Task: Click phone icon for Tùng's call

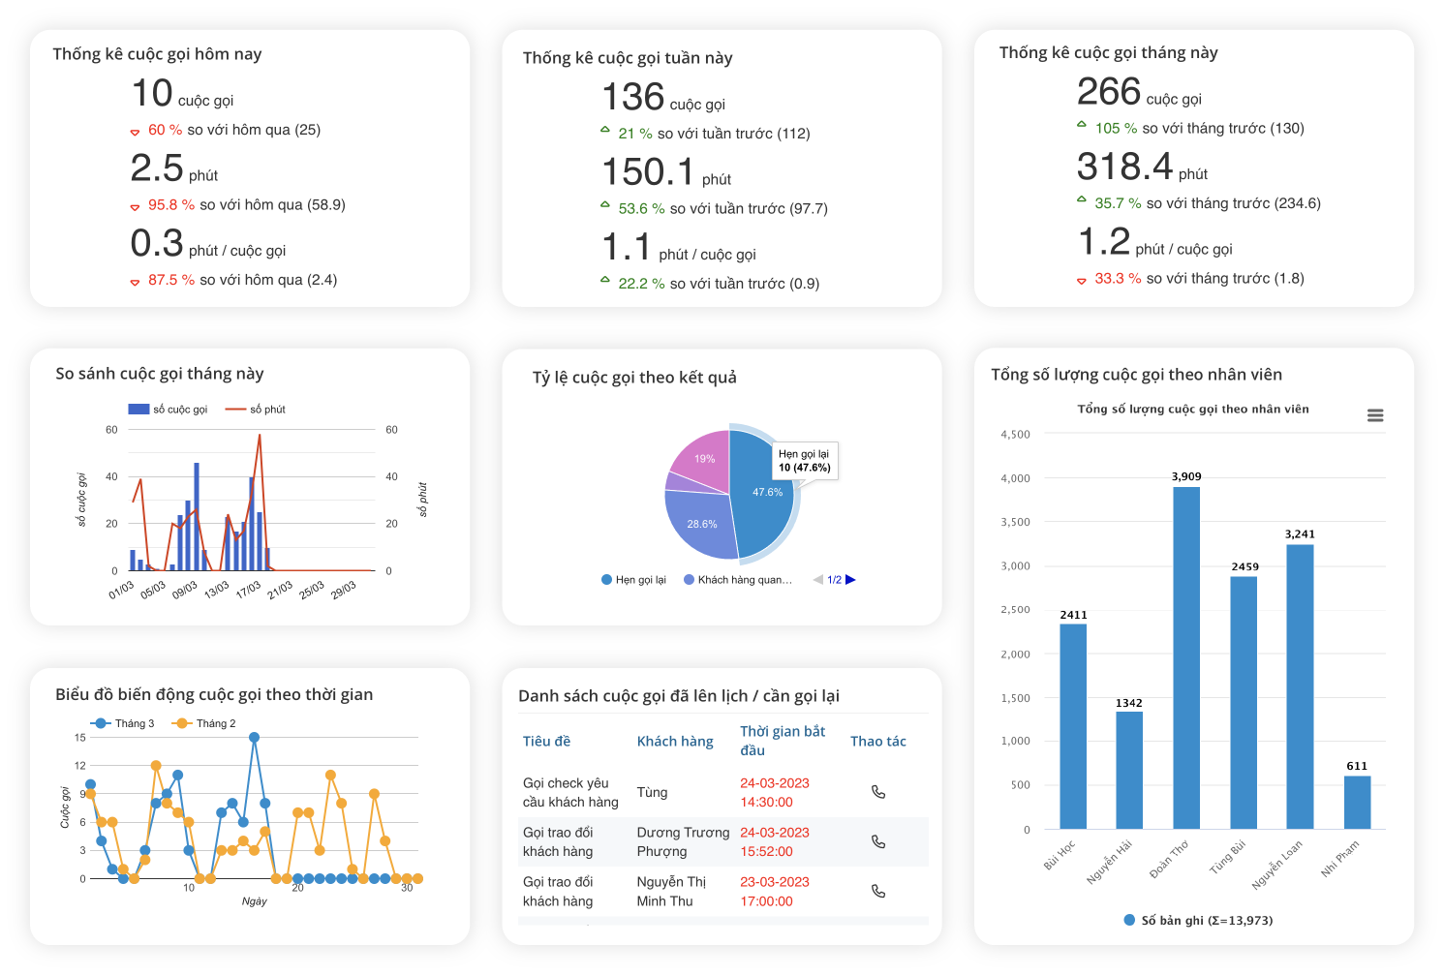Action: [877, 792]
